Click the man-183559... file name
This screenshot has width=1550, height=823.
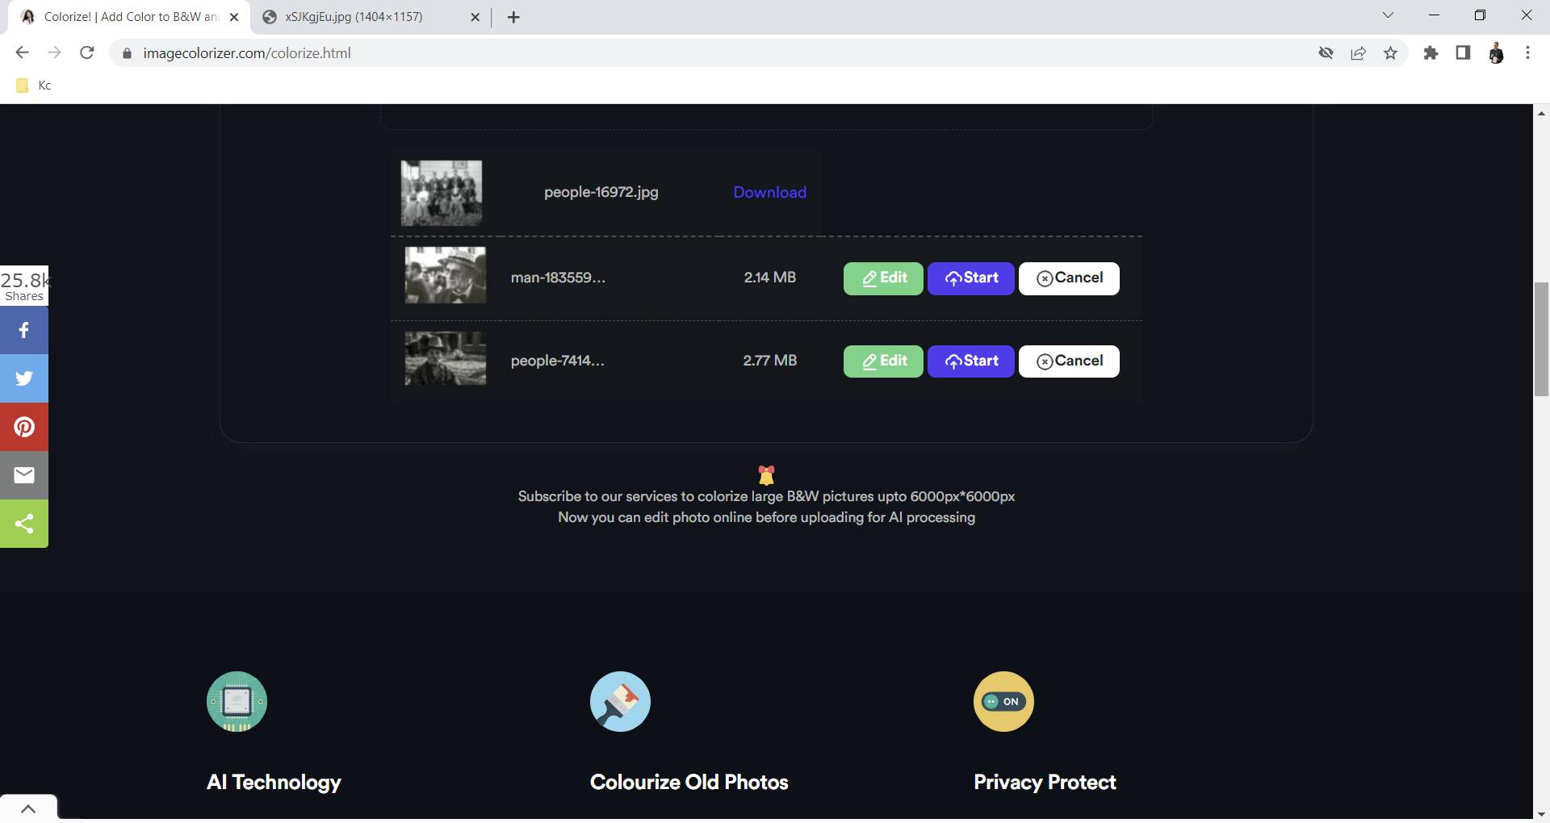pos(558,278)
